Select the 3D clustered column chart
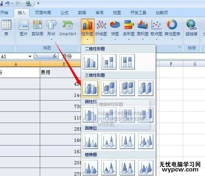205x176 pixels. [90, 88]
